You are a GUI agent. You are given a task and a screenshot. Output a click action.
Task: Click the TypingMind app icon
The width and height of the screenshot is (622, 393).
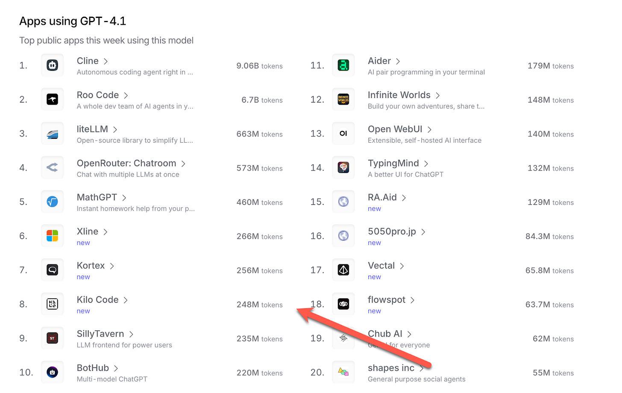pos(343,167)
